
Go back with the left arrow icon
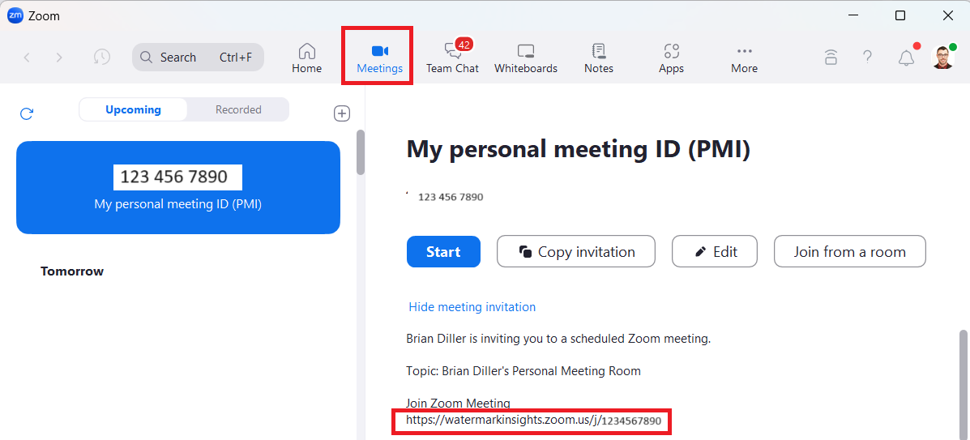tap(27, 58)
